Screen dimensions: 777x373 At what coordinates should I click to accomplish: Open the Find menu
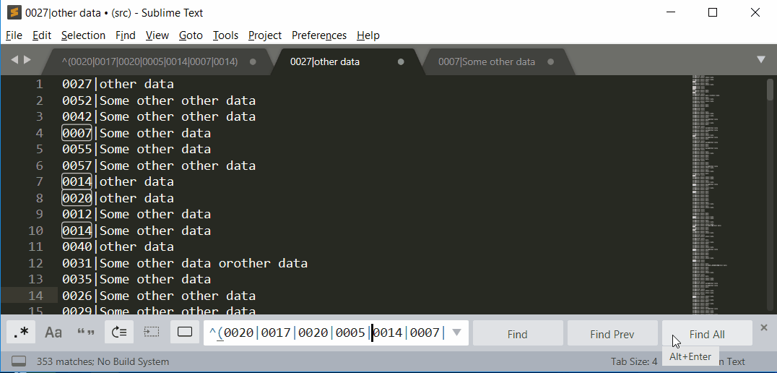[x=126, y=35]
